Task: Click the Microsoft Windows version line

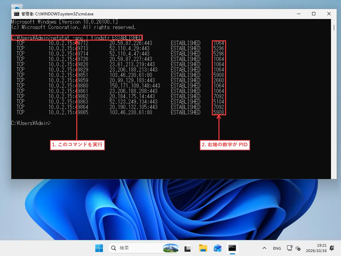Action: 65,22
